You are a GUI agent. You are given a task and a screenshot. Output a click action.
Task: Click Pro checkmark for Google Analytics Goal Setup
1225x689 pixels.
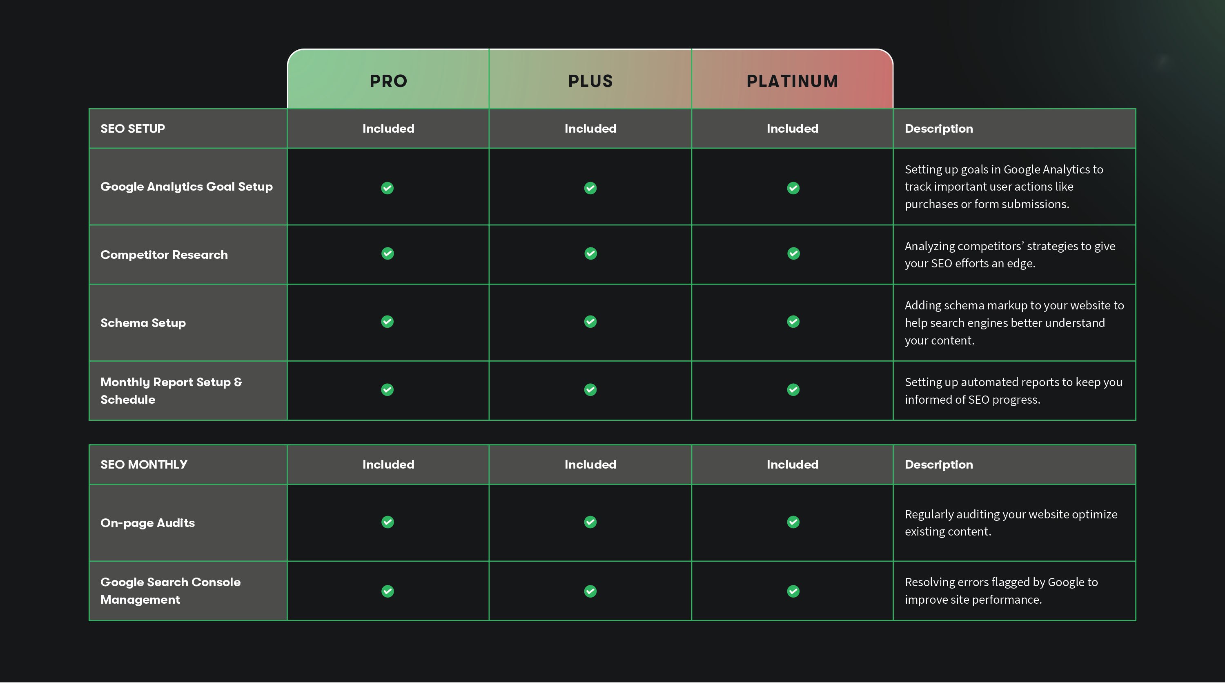387,188
